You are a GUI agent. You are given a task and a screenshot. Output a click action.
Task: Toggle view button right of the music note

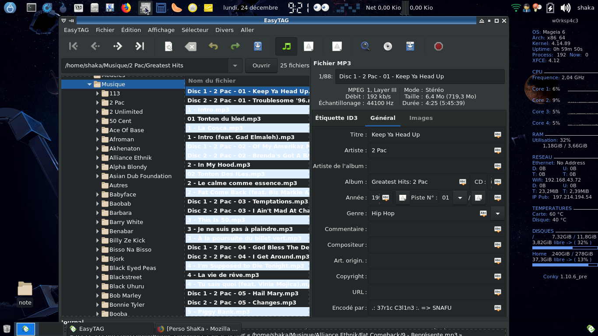(x=309, y=46)
